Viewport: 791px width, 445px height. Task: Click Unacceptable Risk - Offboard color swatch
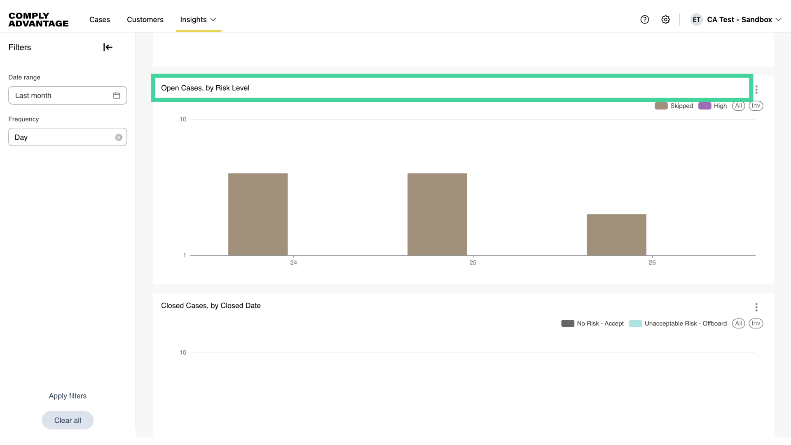tap(635, 323)
